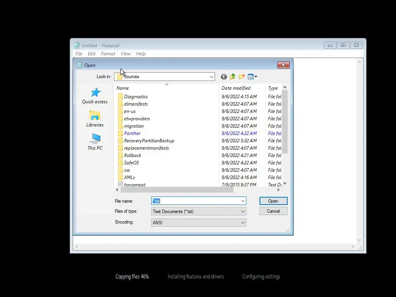Create a new folder with toolbar icon
The image size is (396, 297).
click(x=242, y=77)
